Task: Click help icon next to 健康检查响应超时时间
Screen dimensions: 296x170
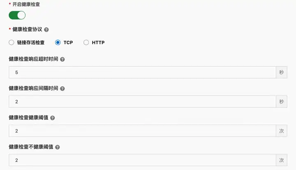Action: coord(62,60)
